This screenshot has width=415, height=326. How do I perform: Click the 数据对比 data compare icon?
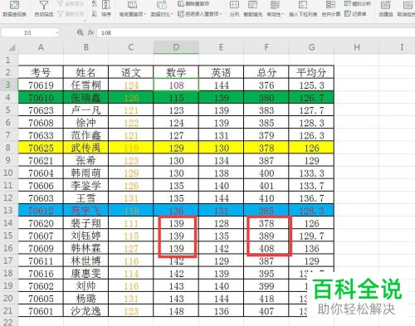point(162,5)
